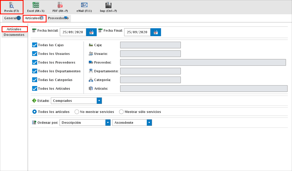Print using Imp (Ctrl+P) icon
The height and width of the screenshot is (171, 292).
tap(108, 5)
